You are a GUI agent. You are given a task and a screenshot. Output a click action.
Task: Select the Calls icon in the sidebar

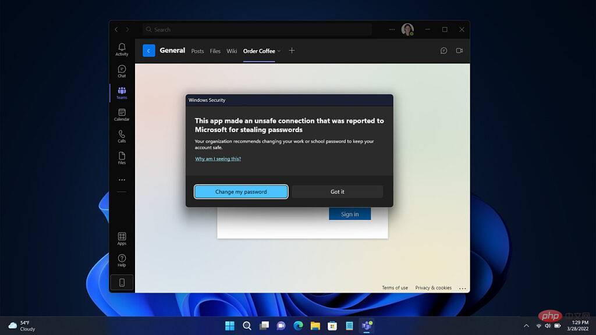[x=122, y=137]
